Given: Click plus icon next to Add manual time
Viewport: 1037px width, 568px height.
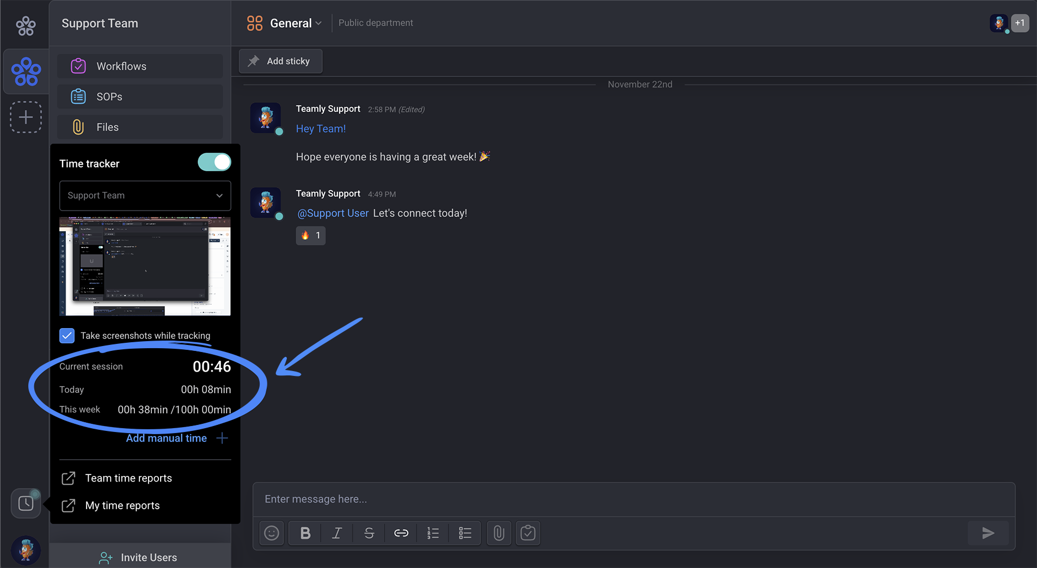Looking at the screenshot, I should [222, 438].
